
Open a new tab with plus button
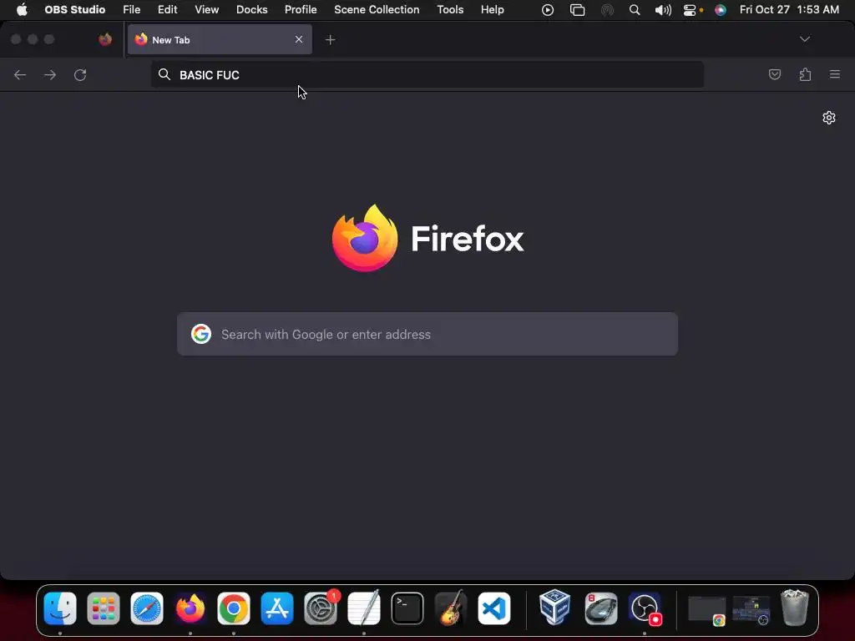click(x=331, y=40)
